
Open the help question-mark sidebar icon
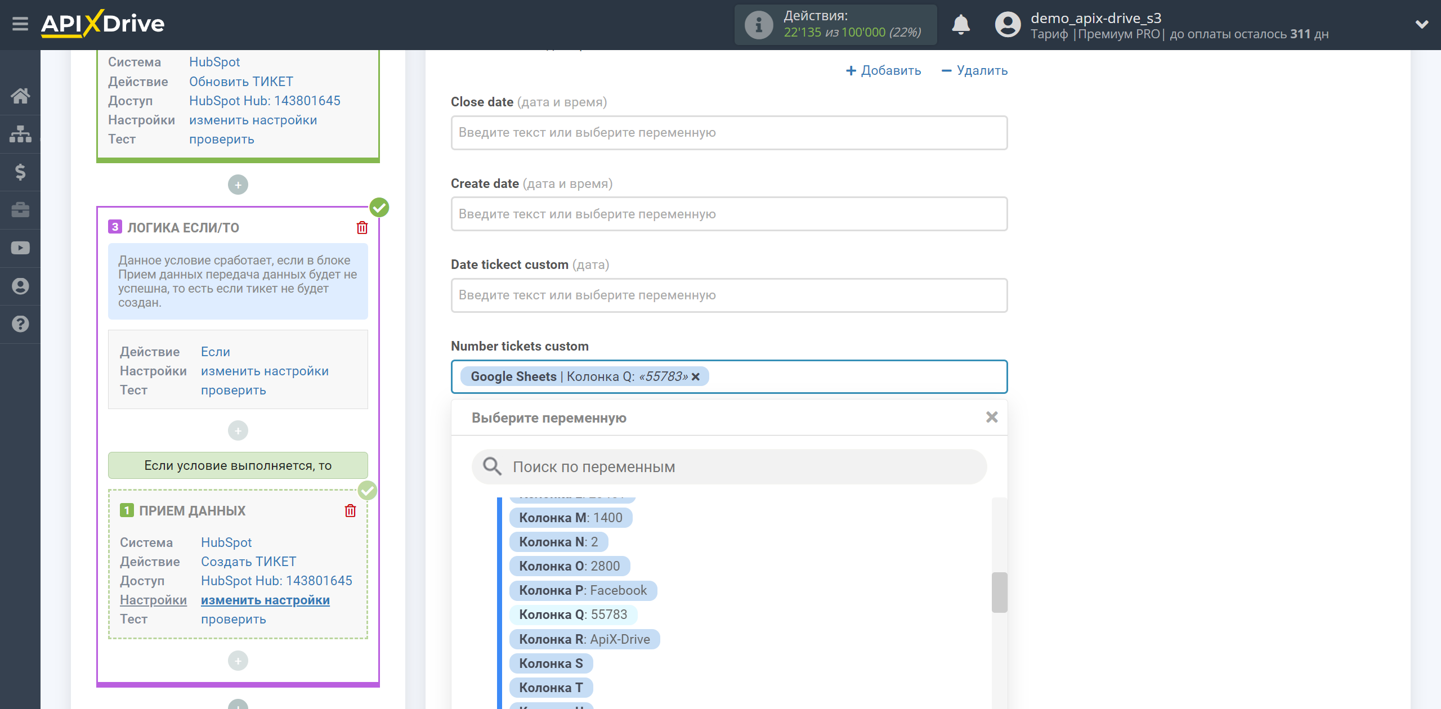pos(20,324)
